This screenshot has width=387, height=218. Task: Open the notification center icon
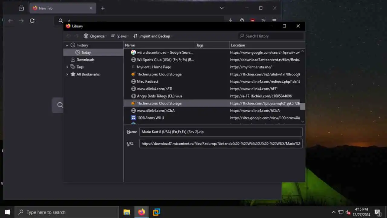coord(378,212)
